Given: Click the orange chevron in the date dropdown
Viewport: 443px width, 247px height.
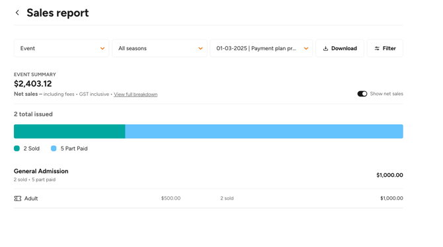Looking at the screenshot, I should 306,49.
